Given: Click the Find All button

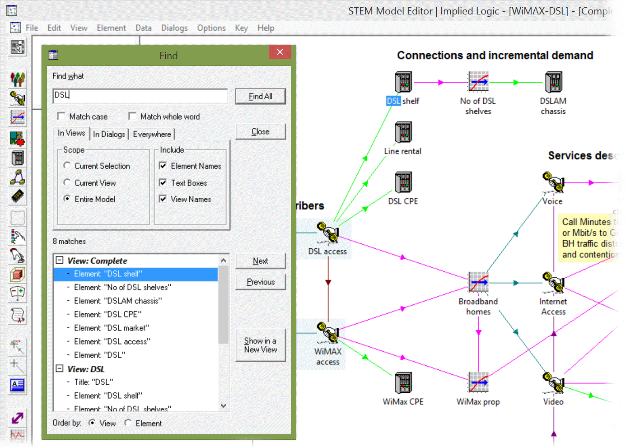Looking at the screenshot, I should 261,96.
